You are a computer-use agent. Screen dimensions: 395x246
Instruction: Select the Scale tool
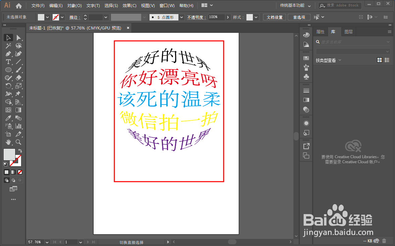point(19,86)
